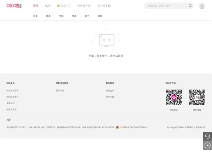
Task: Click the police badge icon in footer
Action: click(117, 127)
